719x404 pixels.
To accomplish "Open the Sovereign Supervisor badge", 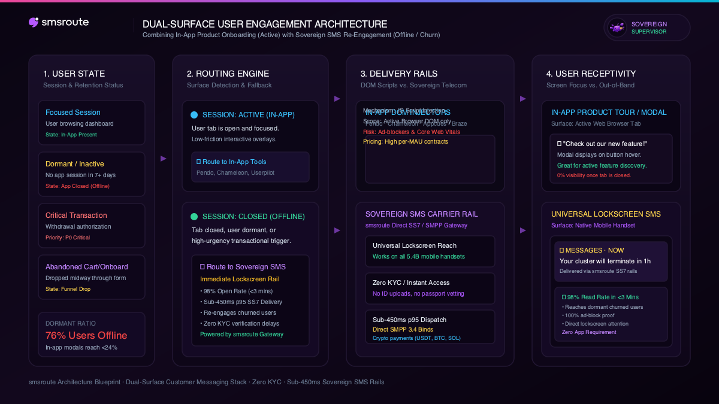I will 647,28.
